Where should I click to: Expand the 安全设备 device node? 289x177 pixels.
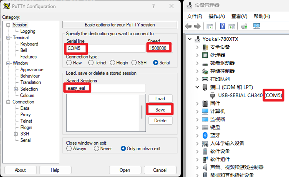[x=197, y=47]
